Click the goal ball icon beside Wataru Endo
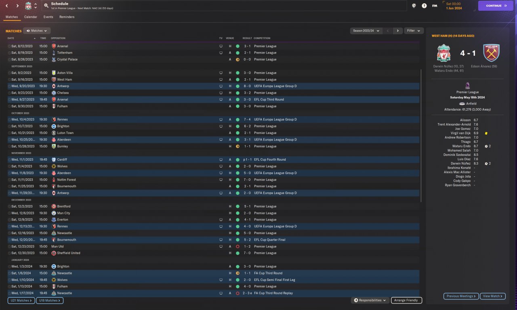Viewport: 517px width, 310px height. pyautogui.click(x=487, y=146)
